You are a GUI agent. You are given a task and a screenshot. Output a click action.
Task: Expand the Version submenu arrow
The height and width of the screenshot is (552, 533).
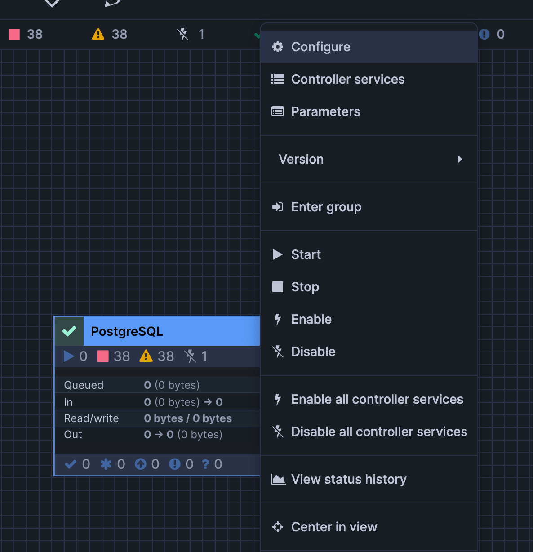coord(460,159)
